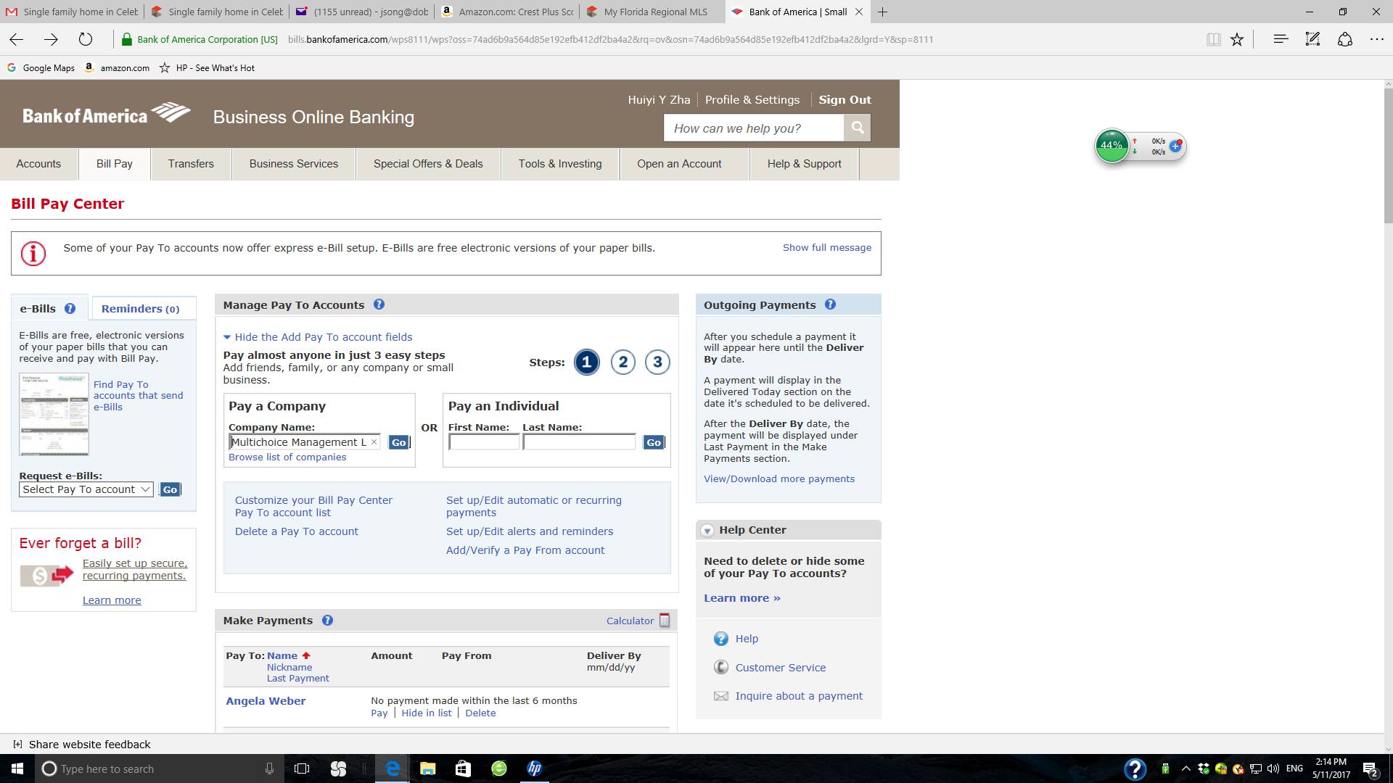Click the search magnifier icon in header
The width and height of the screenshot is (1393, 783).
pyautogui.click(x=857, y=128)
